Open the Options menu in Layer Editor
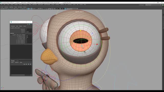 pyautogui.click(x=17, y=62)
